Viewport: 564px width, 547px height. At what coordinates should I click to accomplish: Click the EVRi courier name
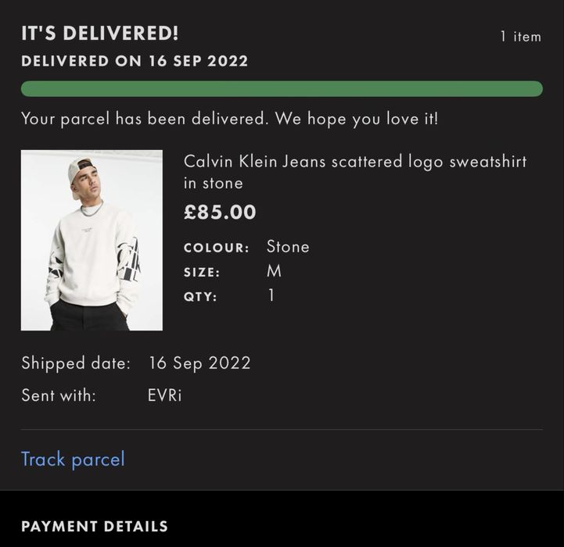click(x=164, y=395)
